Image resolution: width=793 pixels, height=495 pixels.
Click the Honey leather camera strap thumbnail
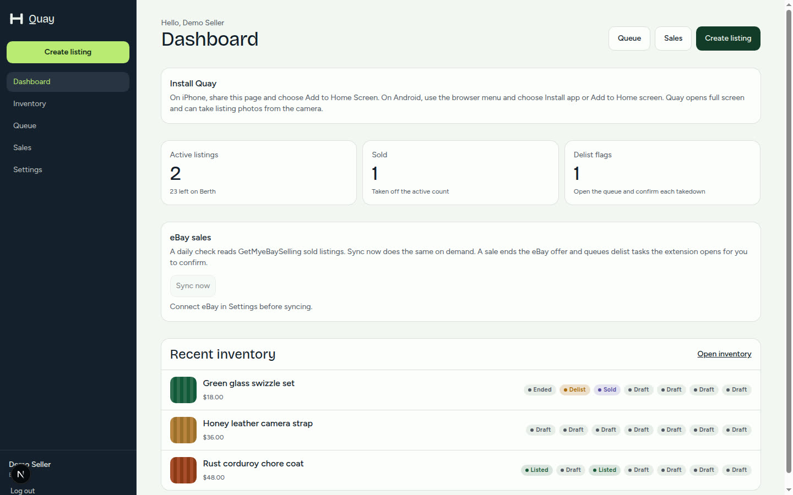pos(183,430)
